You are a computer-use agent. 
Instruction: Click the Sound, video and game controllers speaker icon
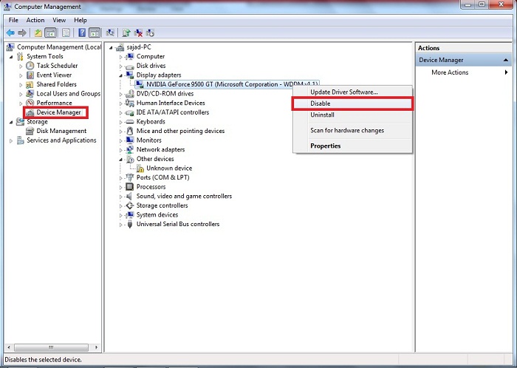130,197
